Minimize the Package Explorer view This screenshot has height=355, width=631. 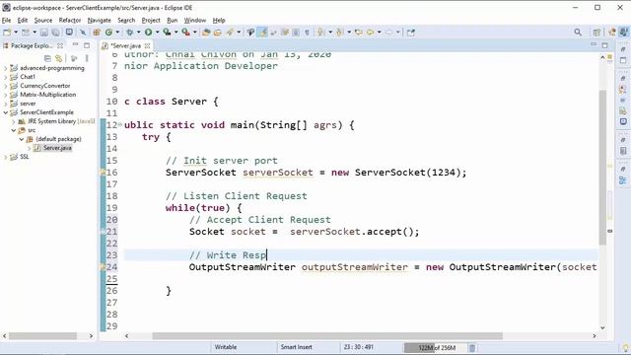(75, 45)
